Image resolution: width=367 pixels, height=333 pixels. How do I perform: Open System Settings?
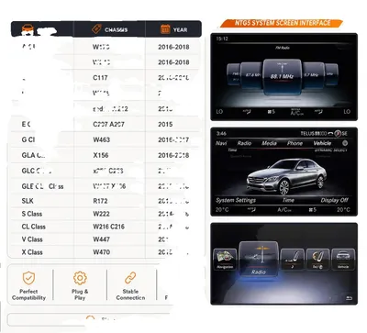[236, 200]
